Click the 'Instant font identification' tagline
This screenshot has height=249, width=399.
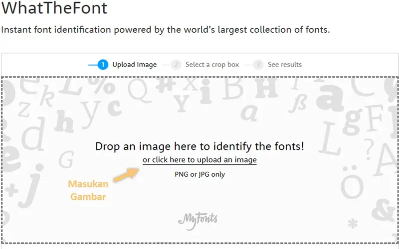[166, 30]
